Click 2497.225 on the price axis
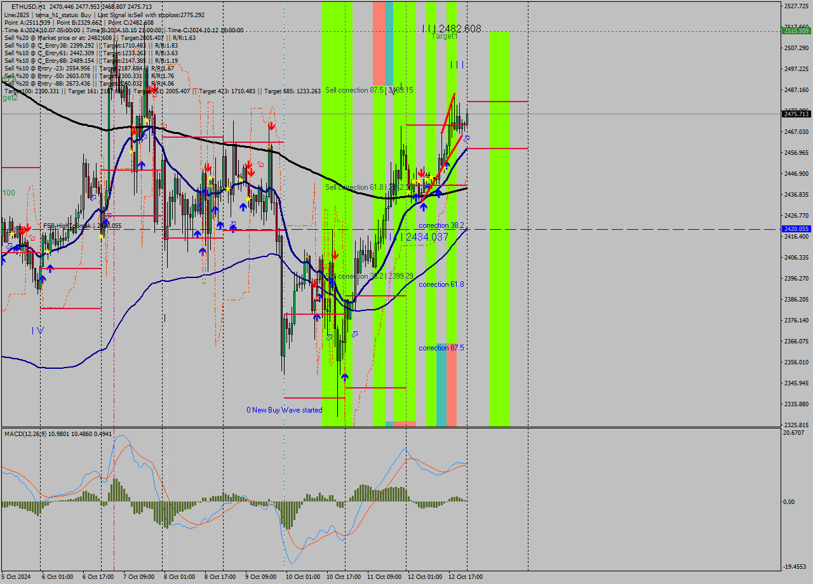 [x=796, y=69]
